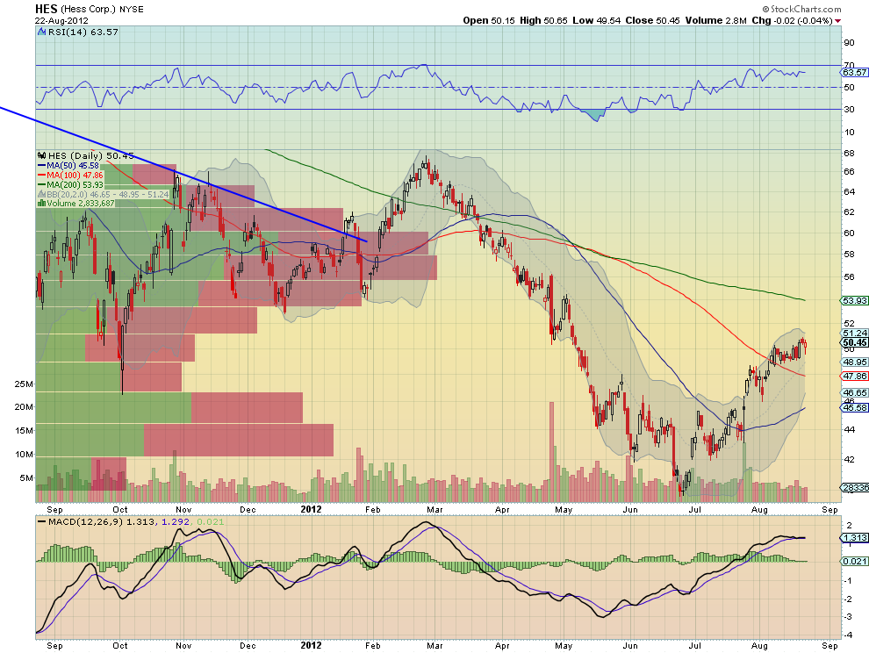Click the 'Volume 2,833,687' legend text
869x653 pixels.
click(x=81, y=204)
